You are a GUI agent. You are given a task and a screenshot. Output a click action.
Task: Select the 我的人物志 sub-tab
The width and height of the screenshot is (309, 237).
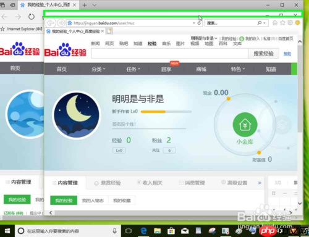click(x=93, y=201)
